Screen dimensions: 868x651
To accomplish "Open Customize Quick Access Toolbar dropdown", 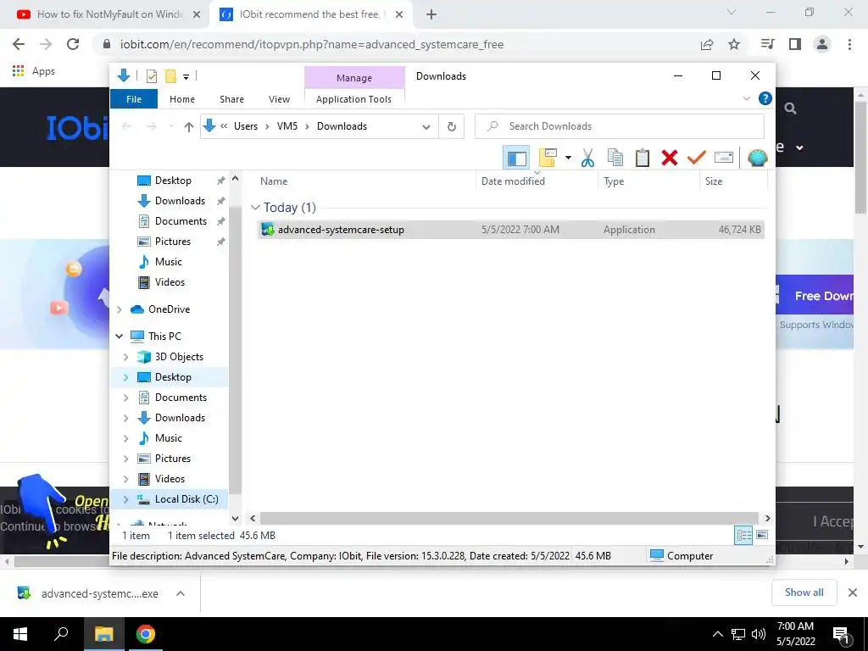I will click(x=186, y=77).
